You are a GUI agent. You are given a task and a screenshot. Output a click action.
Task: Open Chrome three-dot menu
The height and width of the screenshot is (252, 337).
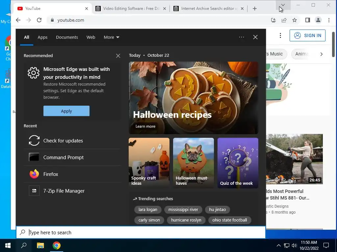click(x=329, y=20)
